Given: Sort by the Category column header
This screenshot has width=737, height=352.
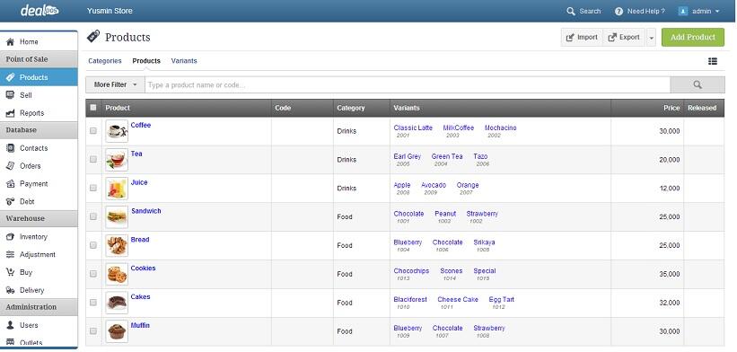Looking at the screenshot, I should (351, 108).
